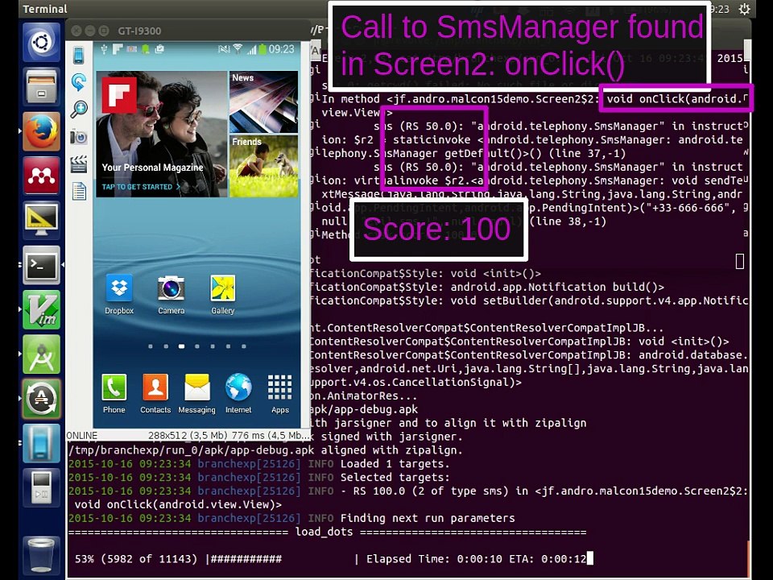Tap the USB icon in phone status bar

coord(104,49)
